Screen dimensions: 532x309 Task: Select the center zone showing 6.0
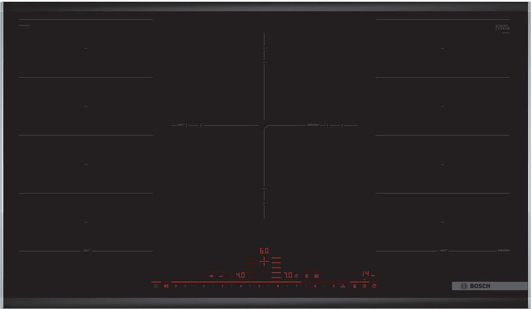[264, 251]
